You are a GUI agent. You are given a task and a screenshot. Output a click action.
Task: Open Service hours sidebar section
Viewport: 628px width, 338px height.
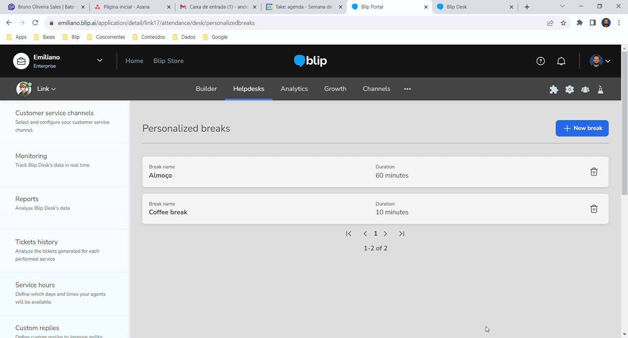35,285
